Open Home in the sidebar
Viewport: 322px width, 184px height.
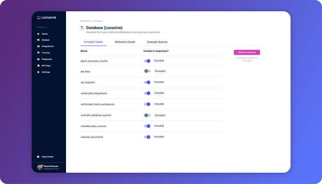tap(45, 34)
